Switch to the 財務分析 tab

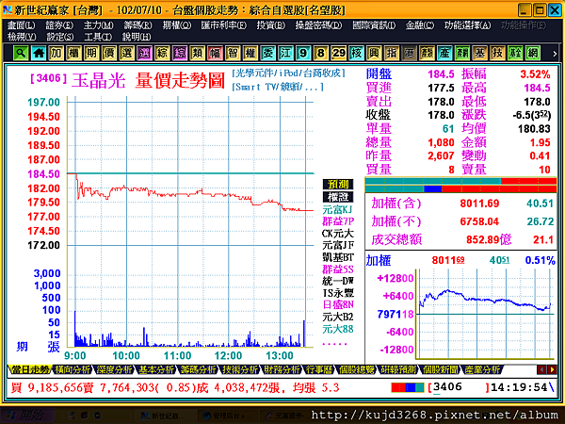(282, 369)
